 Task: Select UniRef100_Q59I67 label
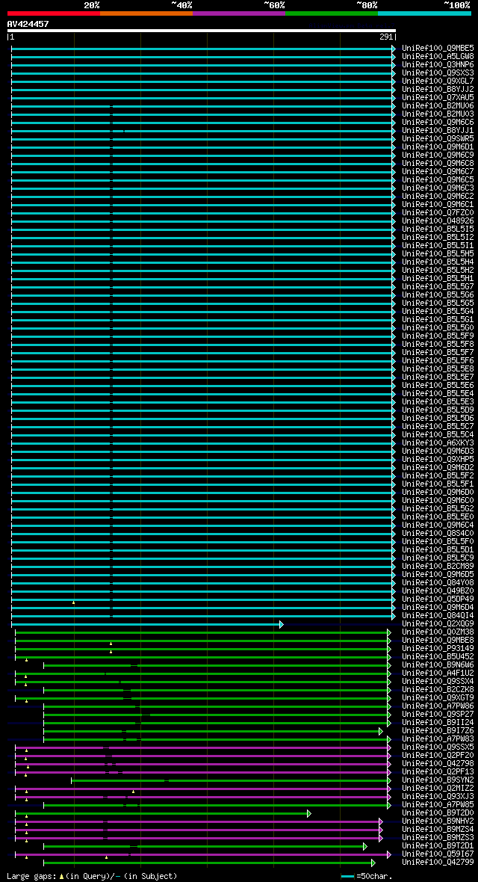click(x=438, y=854)
